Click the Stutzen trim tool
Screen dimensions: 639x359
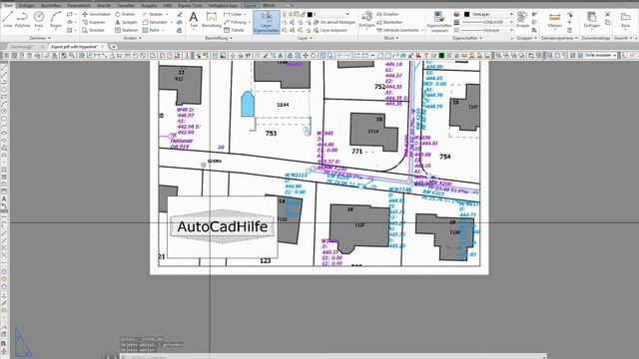point(153,14)
